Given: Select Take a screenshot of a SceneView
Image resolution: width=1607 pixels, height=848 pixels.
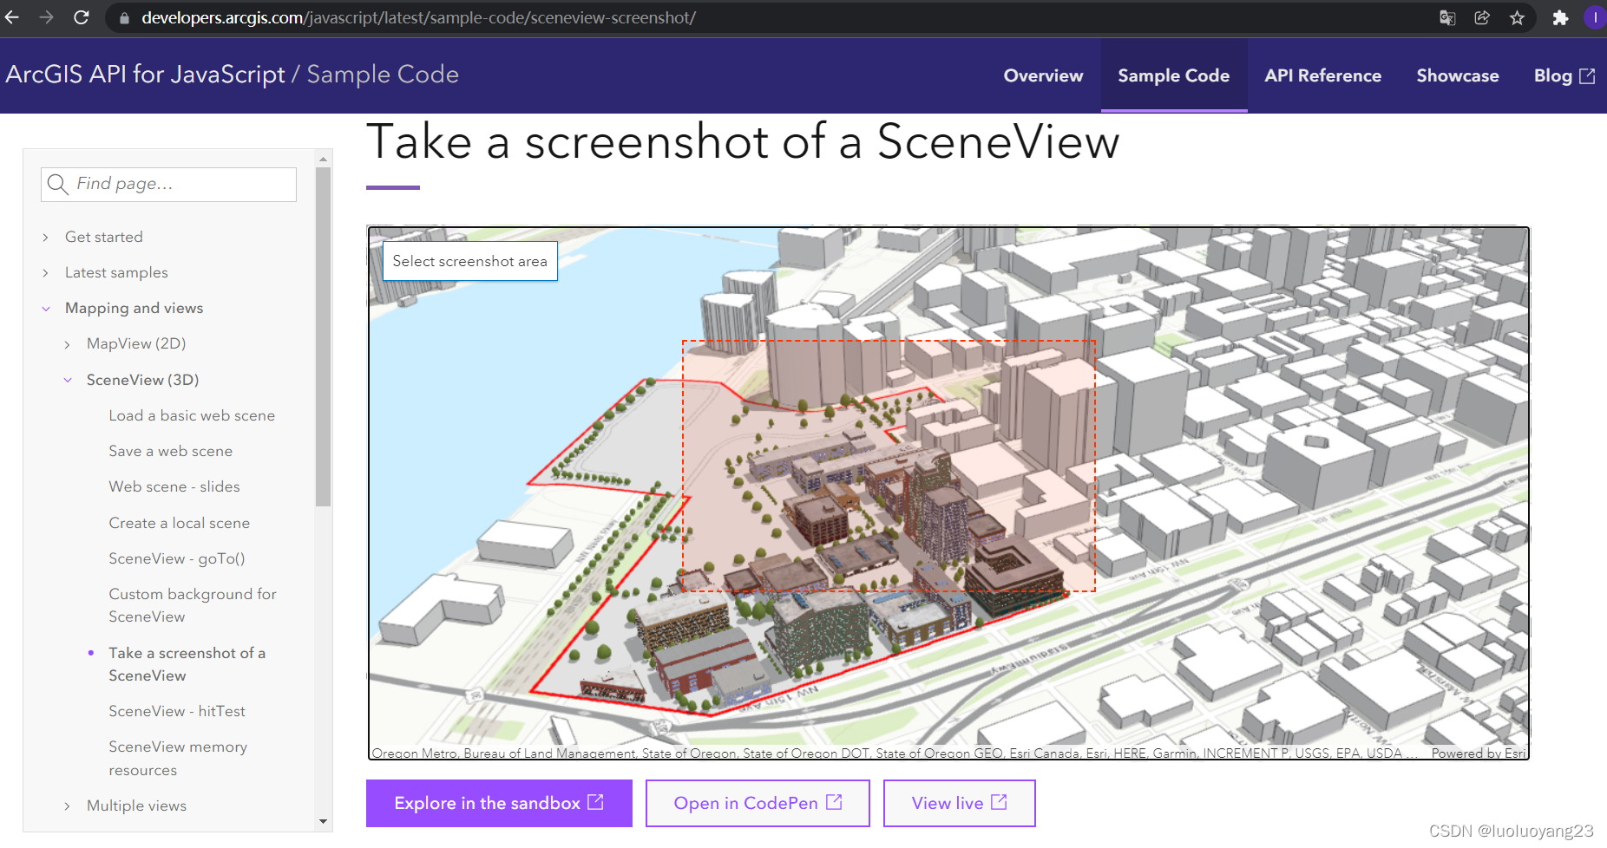Looking at the screenshot, I should [187, 664].
